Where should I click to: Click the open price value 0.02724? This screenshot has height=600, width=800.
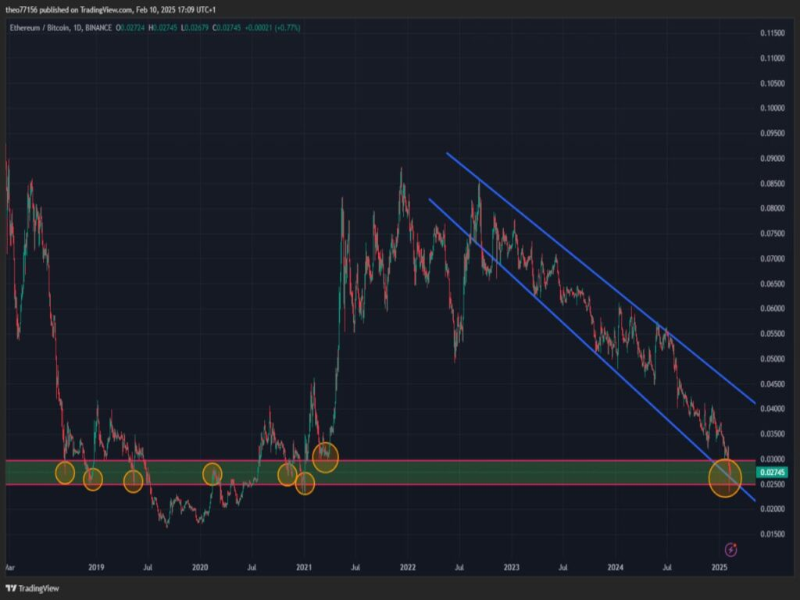(133, 27)
